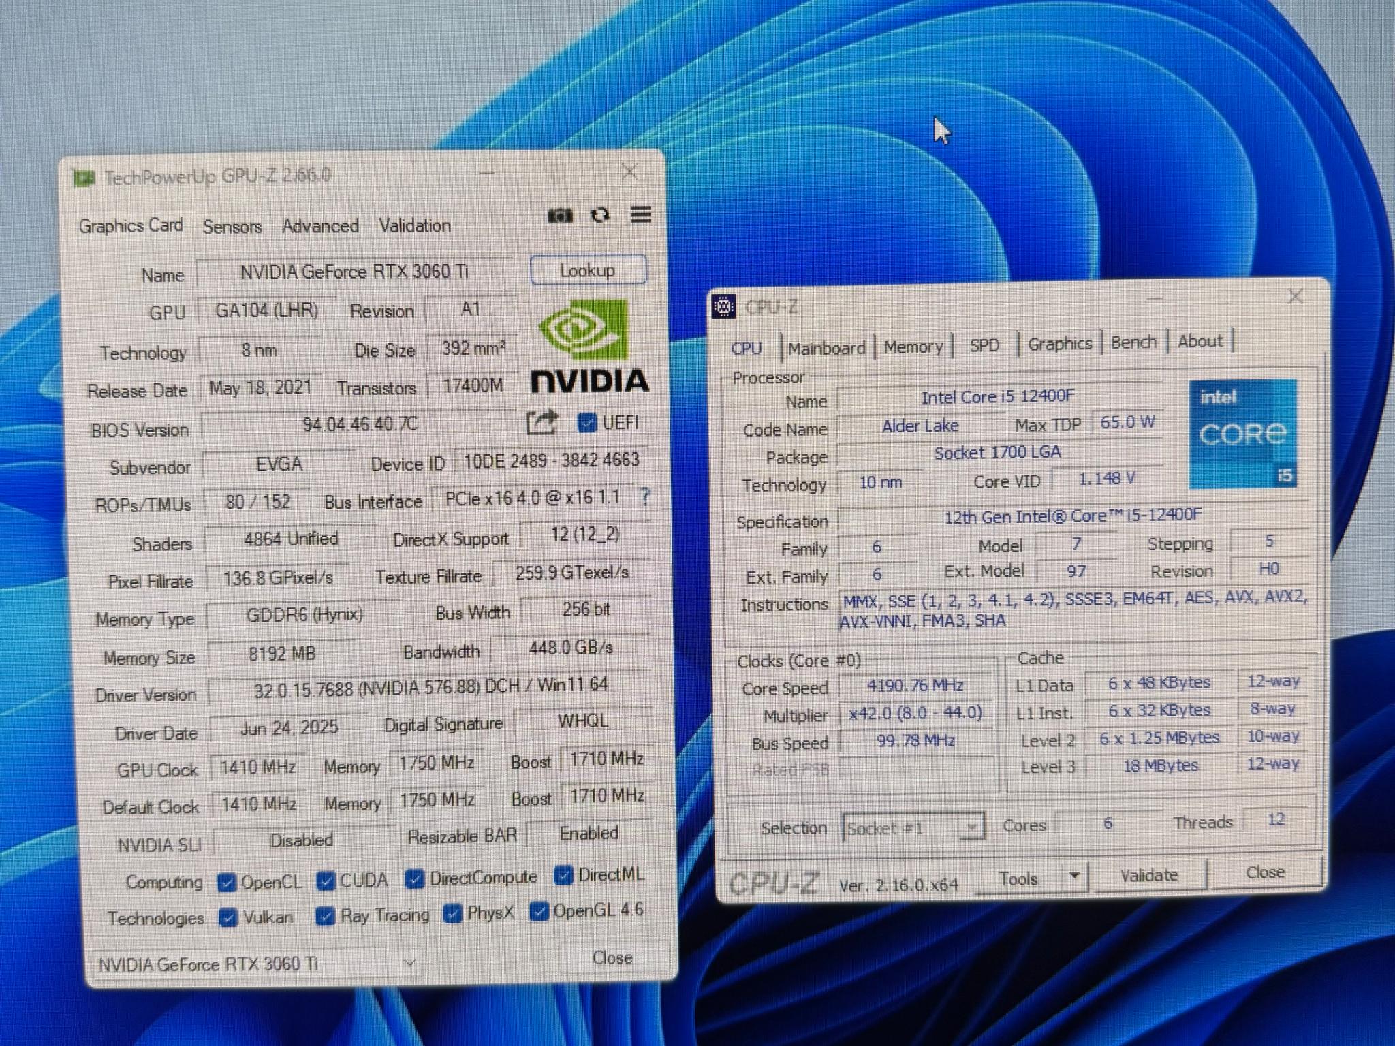1395x1046 pixels.
Task: Select the Mainboard tab in CPU-Z
Action: coord(826,348)
